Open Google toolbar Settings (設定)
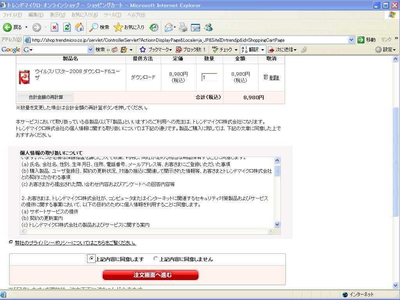The image size is (400, 300). pyautogui.click(x=386, y=50)
